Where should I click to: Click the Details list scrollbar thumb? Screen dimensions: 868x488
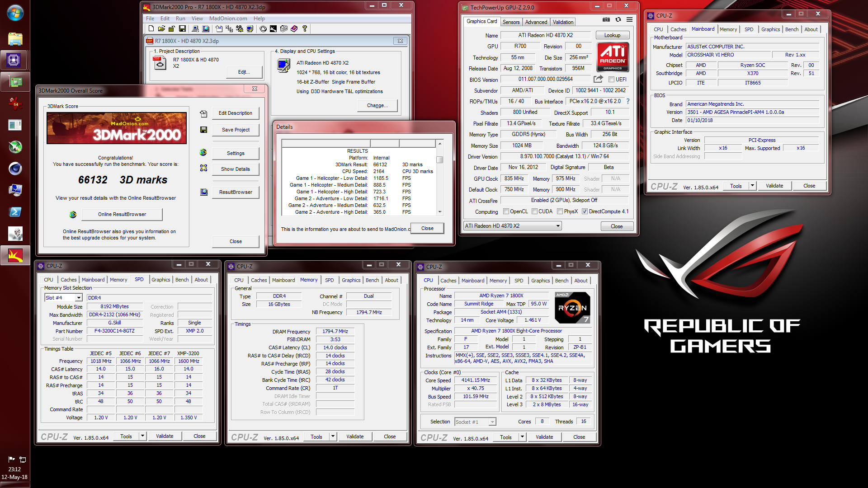(439, 160)
